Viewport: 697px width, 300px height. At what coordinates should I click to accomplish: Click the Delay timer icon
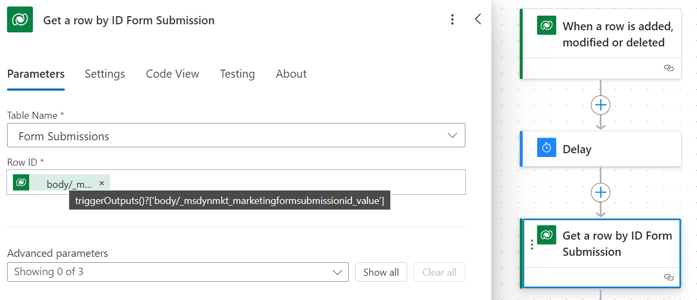coord(546,148)
